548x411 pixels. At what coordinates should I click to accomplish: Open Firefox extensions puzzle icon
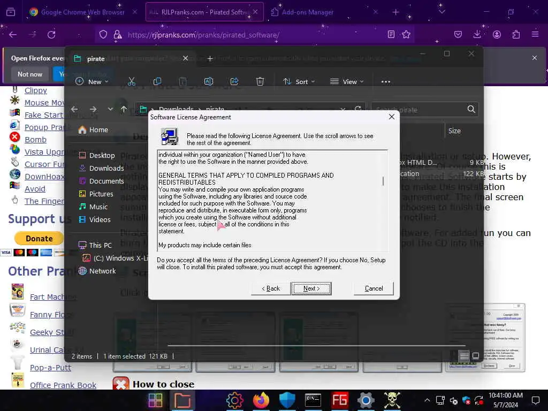coord(516,35)
